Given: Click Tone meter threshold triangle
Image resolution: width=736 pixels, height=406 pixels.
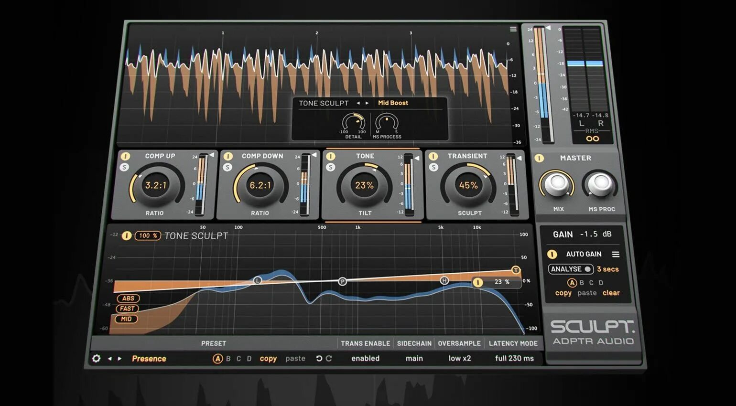Looking at the screenshot, I should (417, 158).
